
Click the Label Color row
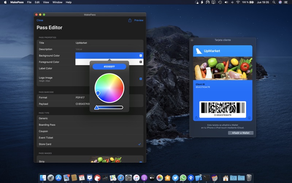point(90,68)
